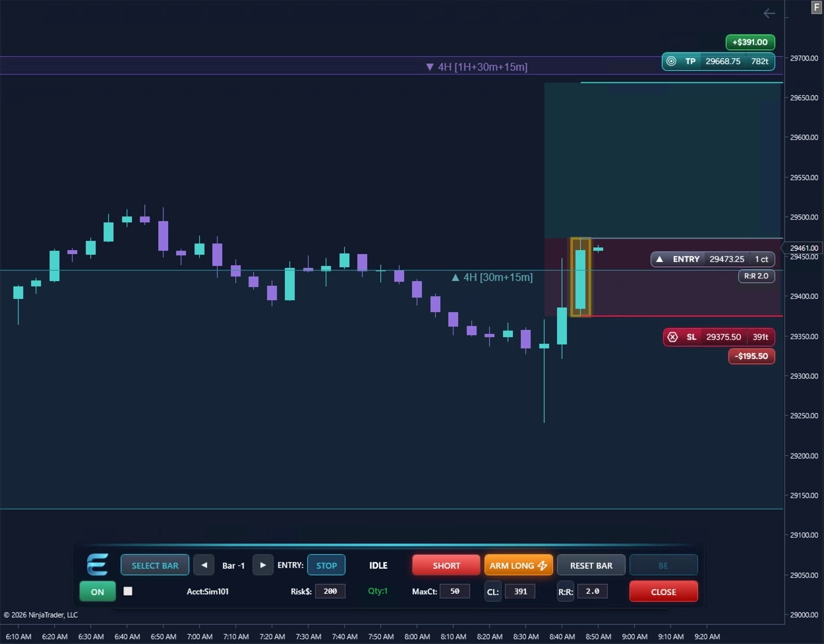Toggle ENTRY type STOP button

[326, 565]
